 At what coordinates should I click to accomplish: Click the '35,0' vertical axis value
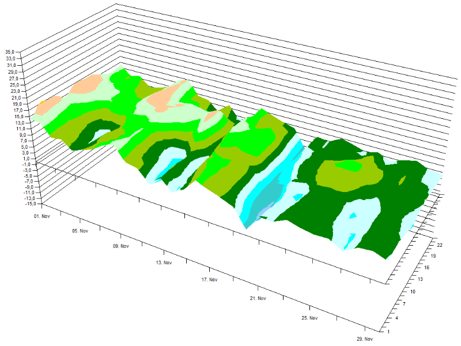[x=10, y=52]
